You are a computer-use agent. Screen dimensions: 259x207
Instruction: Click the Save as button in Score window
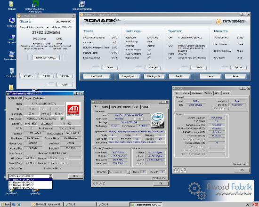click(x=65, y=76)
